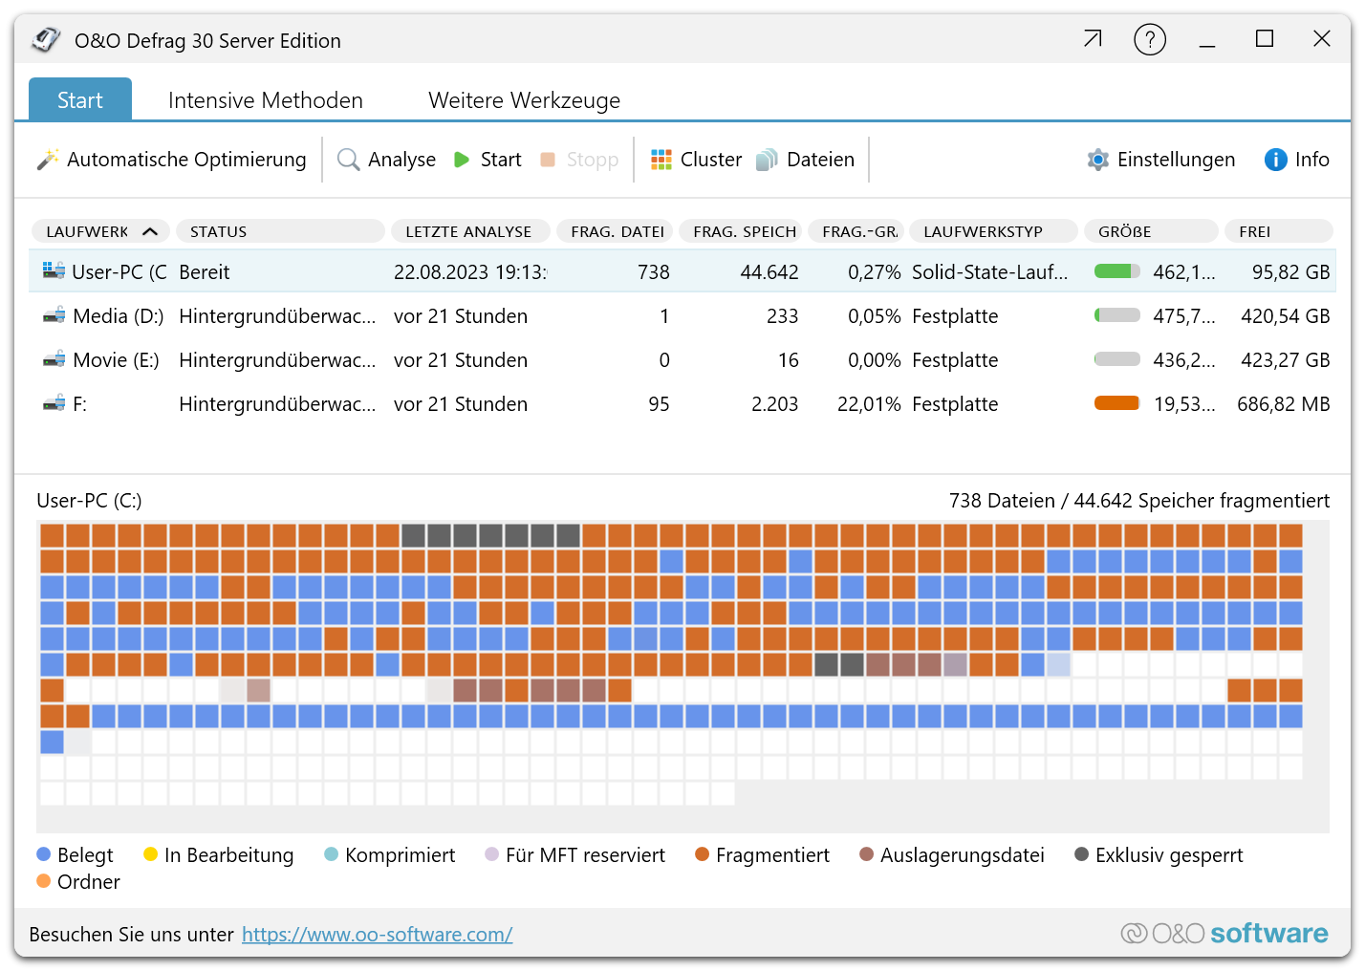Viewport: 1365px width, 971px height.
Task: Run Analyse with the magnifier icon
Action: tap(349, 160)
